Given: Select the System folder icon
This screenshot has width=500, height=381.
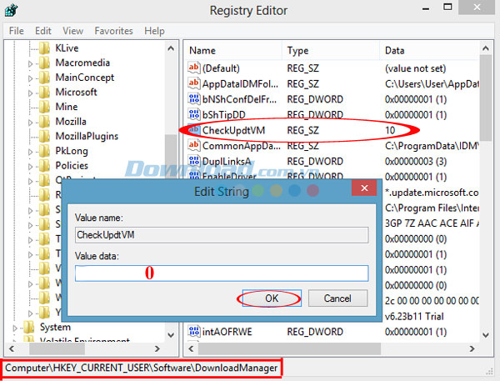Looking at the screenshot, I should tap(29, 327).
